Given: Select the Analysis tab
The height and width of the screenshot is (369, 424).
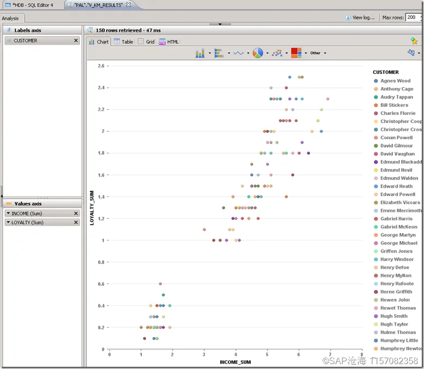Looking at the screenshot, I should [10, 19].
